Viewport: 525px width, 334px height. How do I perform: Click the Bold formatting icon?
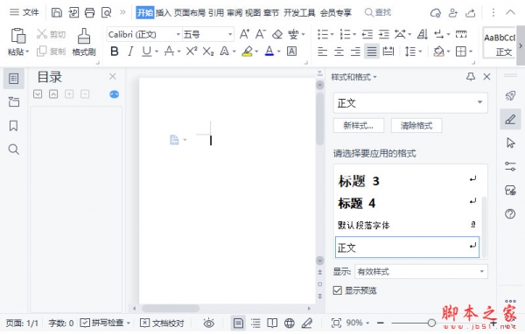(x=114, y=52)
